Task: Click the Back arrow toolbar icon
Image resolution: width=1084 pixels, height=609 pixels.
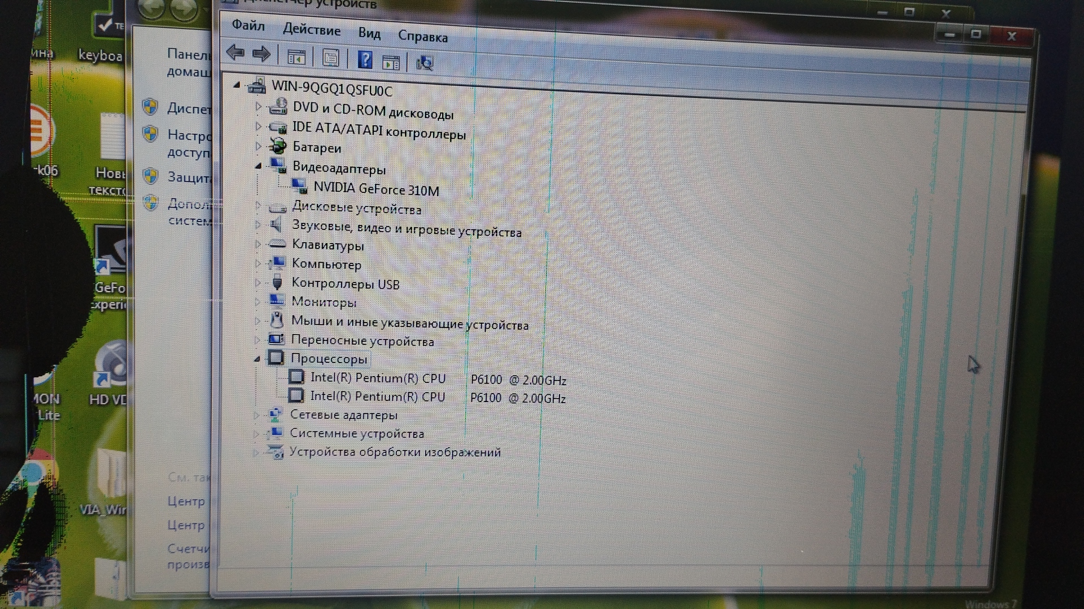Action: (x=235, y=54)
